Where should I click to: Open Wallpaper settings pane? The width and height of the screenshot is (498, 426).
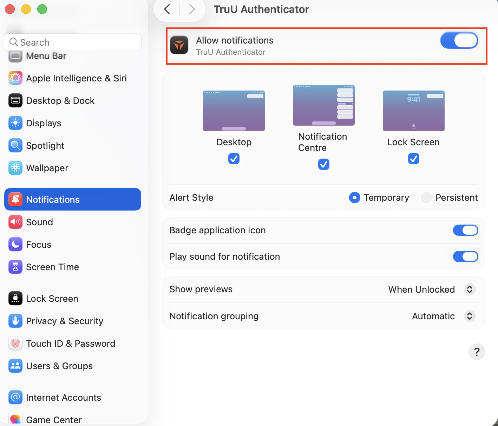(x=73, y=168)
